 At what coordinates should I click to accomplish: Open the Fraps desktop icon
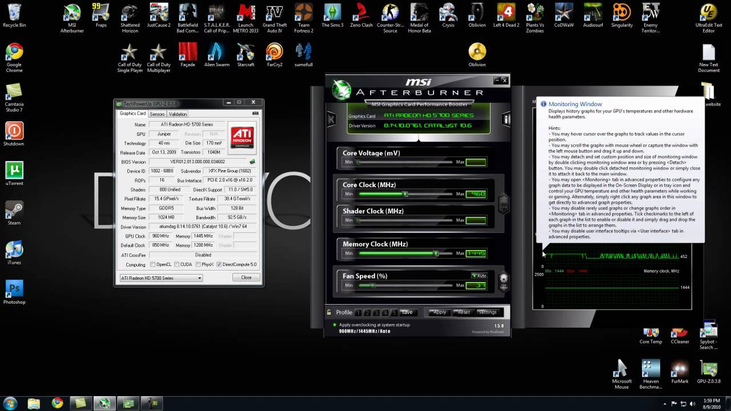(101, 16)
